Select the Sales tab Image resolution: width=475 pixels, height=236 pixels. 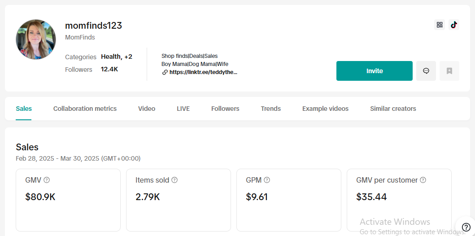(24, 109)
